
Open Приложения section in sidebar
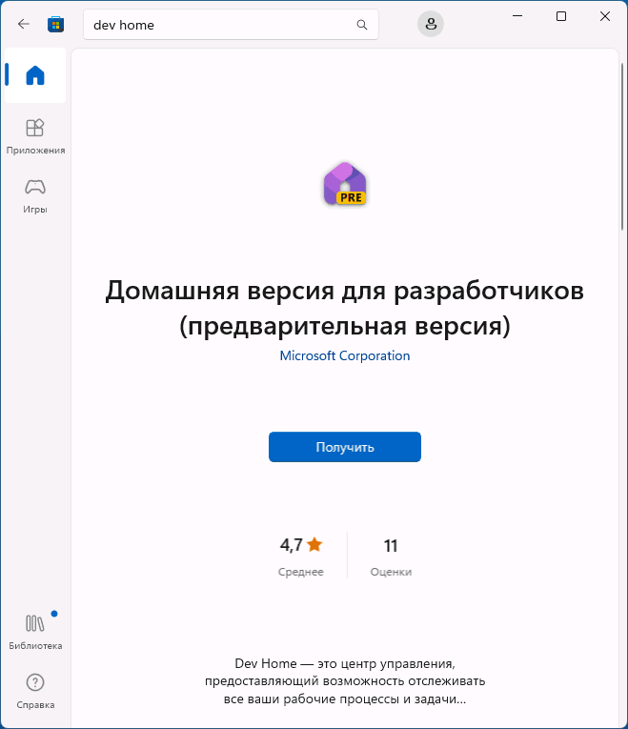click(35, 136)
